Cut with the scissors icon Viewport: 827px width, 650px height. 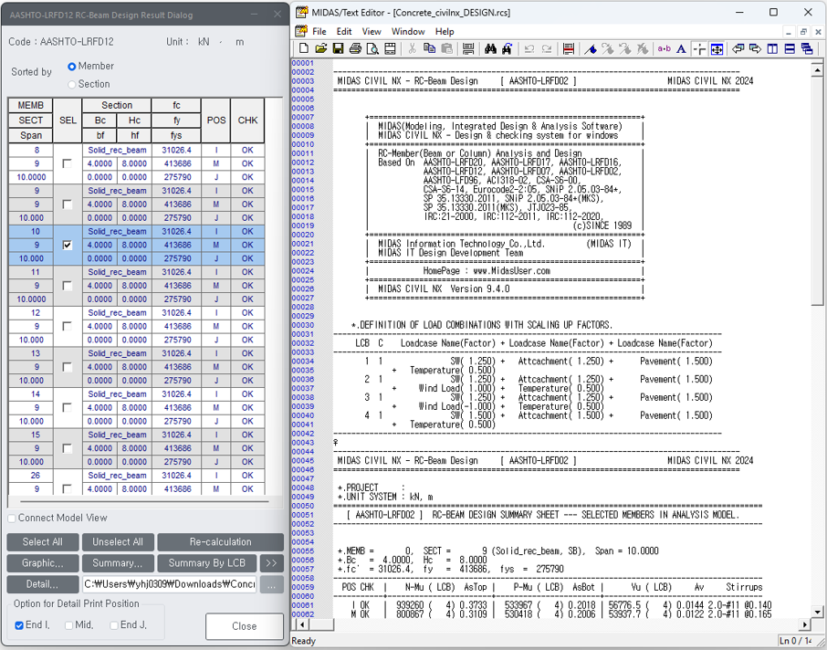(x=412, y=49)
